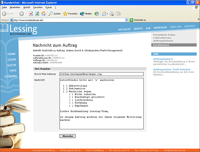Click TIPPS in the left sidebar

coord(13,71)
